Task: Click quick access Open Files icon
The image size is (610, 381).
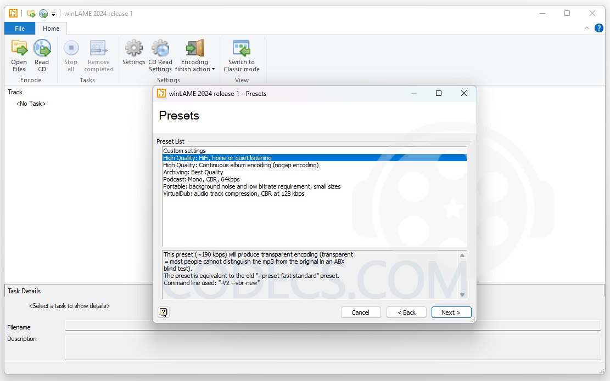Action: [31, 14]
